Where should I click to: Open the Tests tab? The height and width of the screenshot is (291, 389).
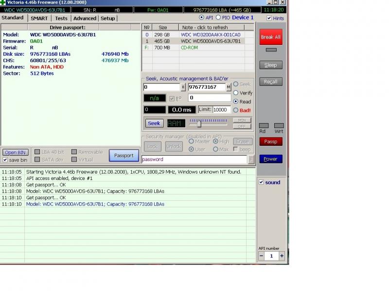click(61, 18)
